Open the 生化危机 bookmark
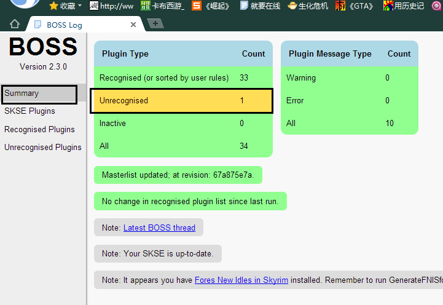Screen dimensions: 443x305 click(308, 6)
